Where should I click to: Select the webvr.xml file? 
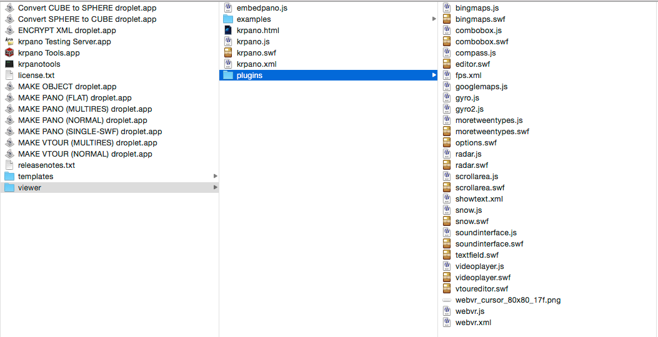pos(474,322)
